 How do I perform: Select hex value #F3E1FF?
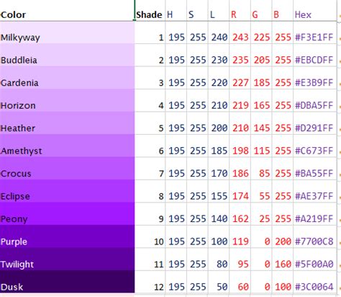315,32
